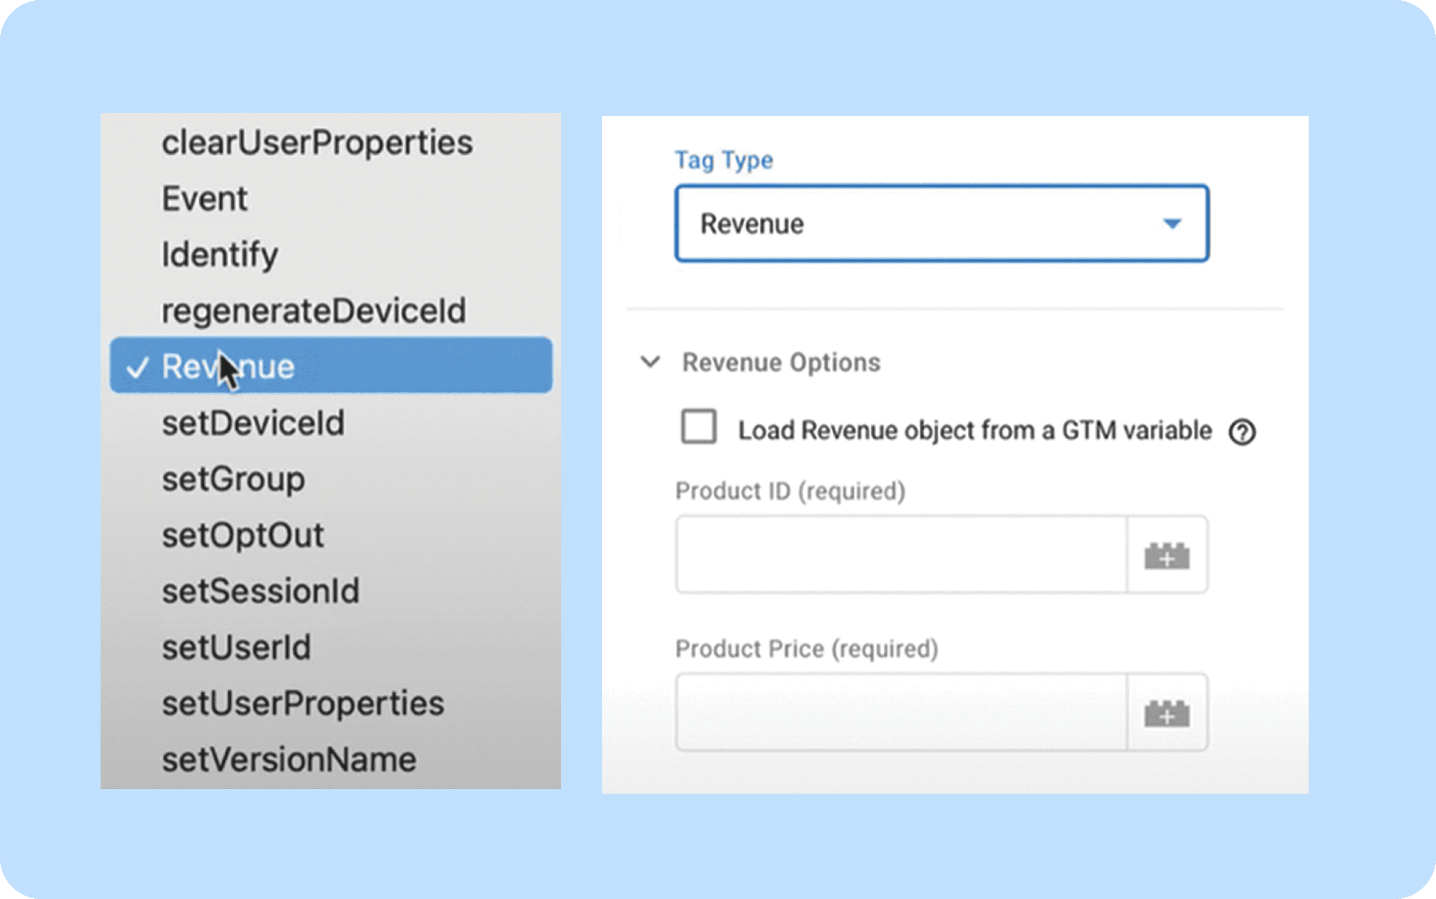The width and height of the screenshot is (1436, 899).
Task: Click help icon next to GTM variable option
Action: coord(1242,432)
